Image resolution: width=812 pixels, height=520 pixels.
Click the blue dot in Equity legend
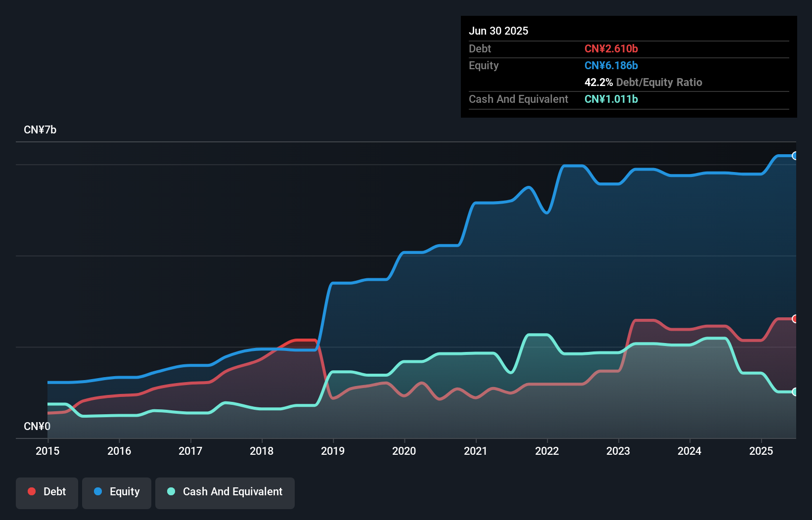[98, 491]
